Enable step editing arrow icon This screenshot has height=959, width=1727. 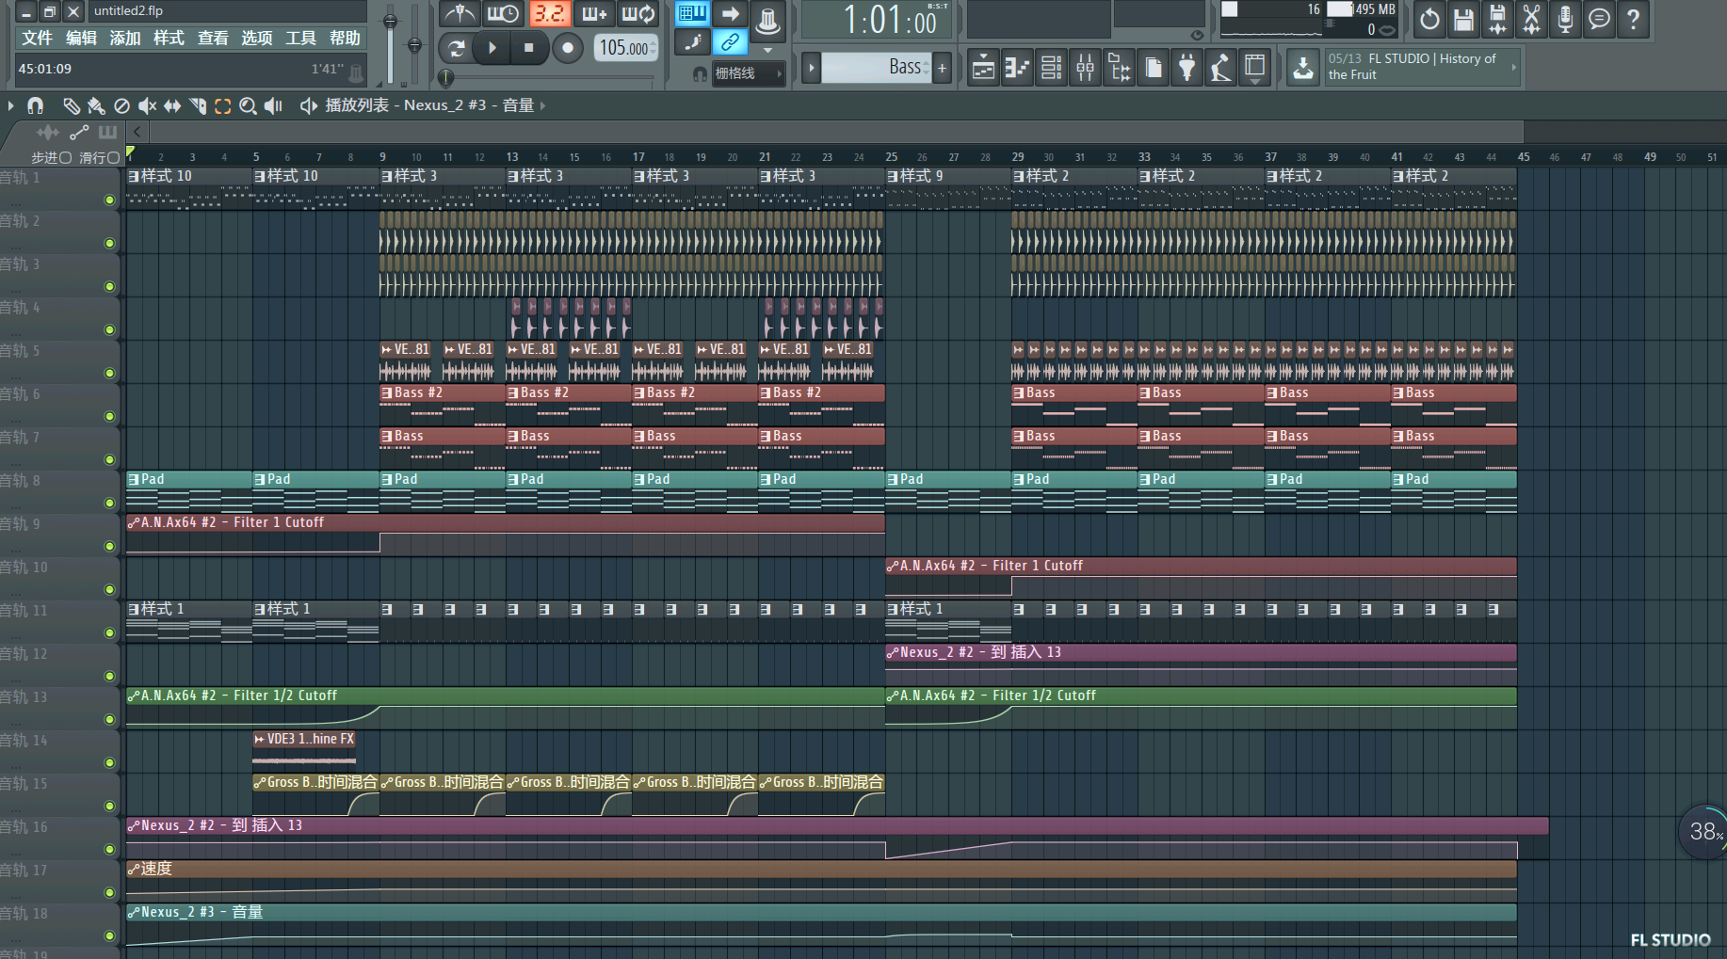730,13
